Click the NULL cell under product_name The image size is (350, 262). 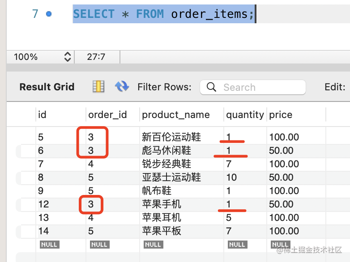[x=153, y=245]
